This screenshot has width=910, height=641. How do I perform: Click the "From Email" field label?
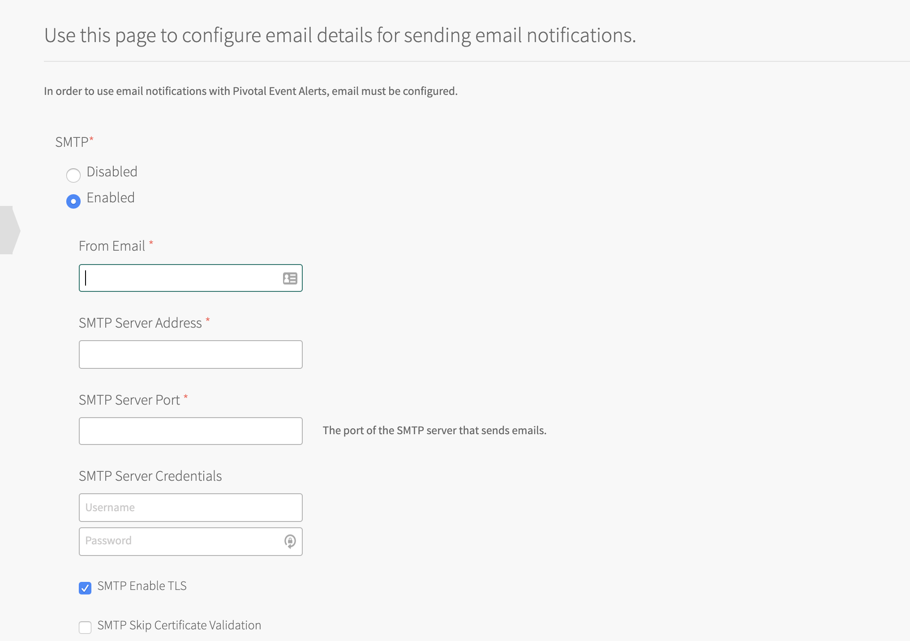112,246
